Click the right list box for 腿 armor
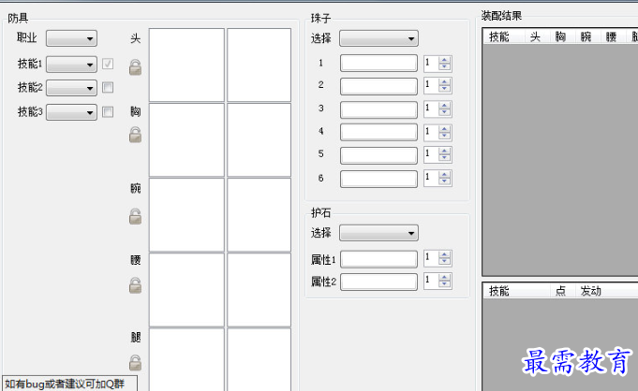638x391 pixels. [260, 360]
